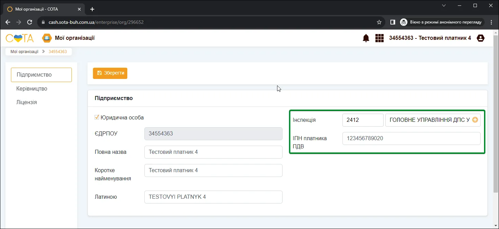This screenshot has height=229, width=499.
Task: Reload the page
Action: (30, 22)
